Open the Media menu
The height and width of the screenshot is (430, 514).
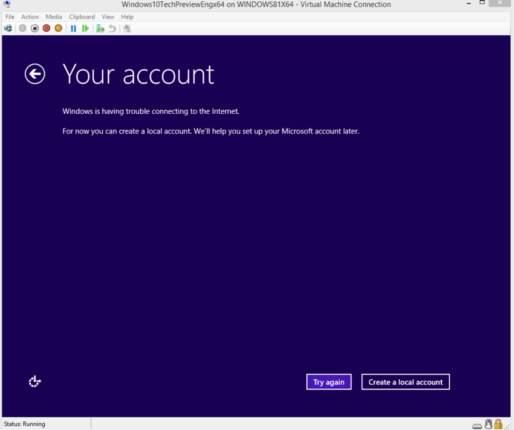[54, 17]
